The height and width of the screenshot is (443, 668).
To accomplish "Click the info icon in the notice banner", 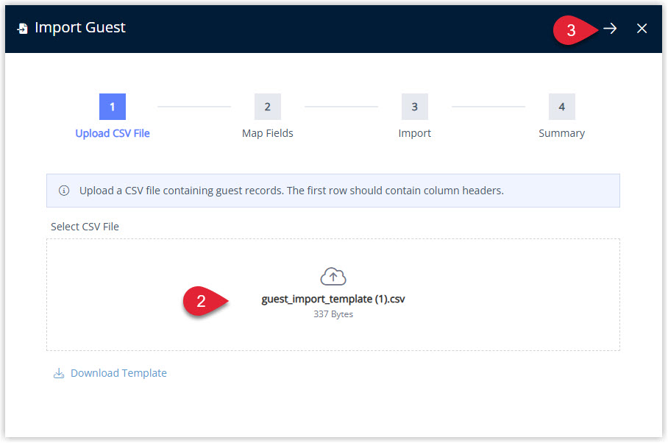I will point(64,191).
